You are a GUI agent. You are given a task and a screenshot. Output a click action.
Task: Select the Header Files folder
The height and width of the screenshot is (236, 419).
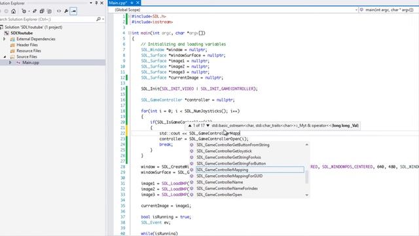[27, 45]
